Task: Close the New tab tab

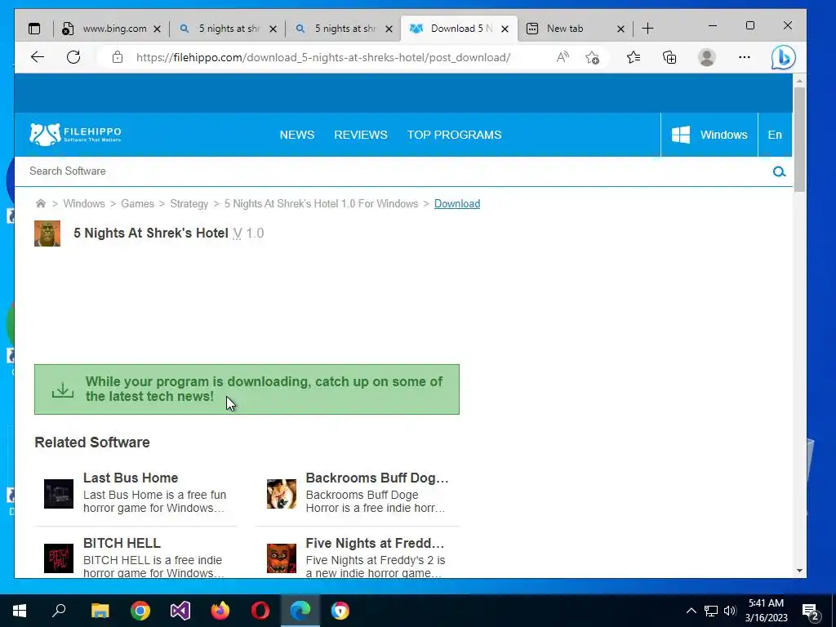Action: pyautogui.click(x=620, y=29)
